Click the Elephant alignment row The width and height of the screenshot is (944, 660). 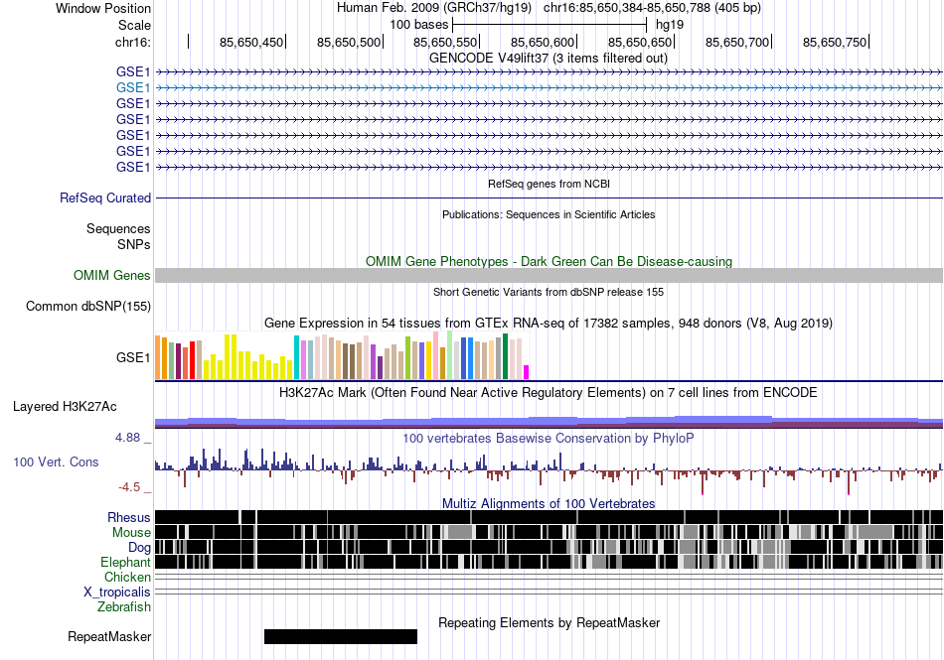click(x=550, y=562)
